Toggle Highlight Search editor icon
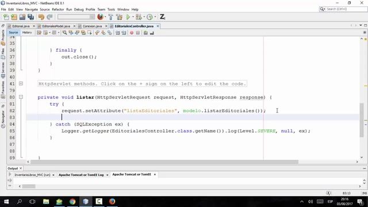Image resolution: width=368 pixels, height=207 pixels. [83, 33]
